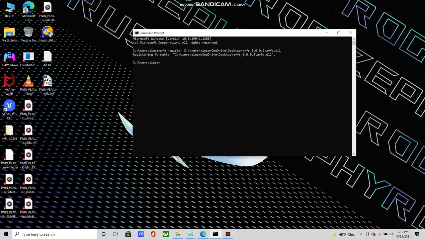Click Command Prompt scrollbar up arrow
425x239 pixels.
[x=354, y=39]
